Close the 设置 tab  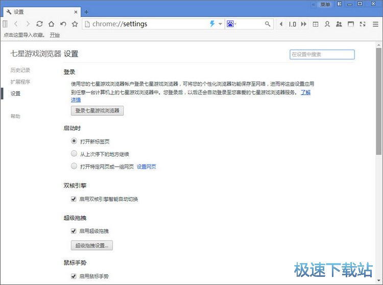76,12
